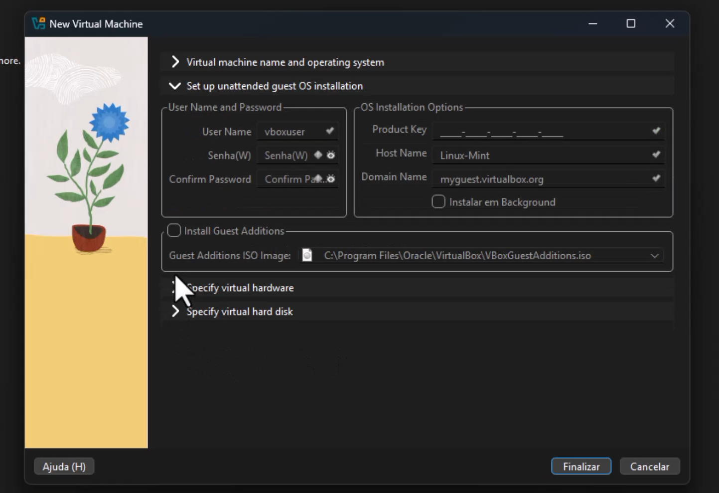Focus the Domain Name field
Screen dimensions: 719x493
(548, 179)
